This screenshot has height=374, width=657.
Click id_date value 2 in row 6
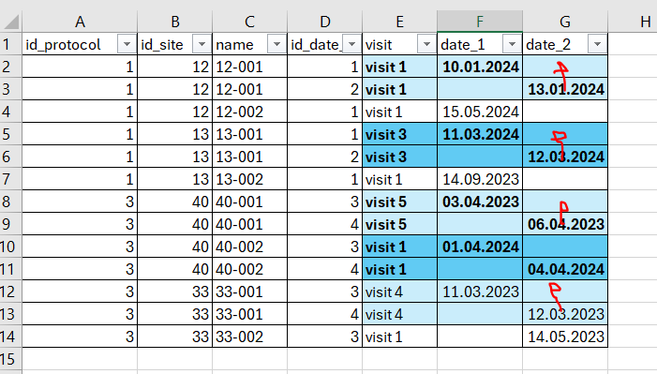point(324,157)
